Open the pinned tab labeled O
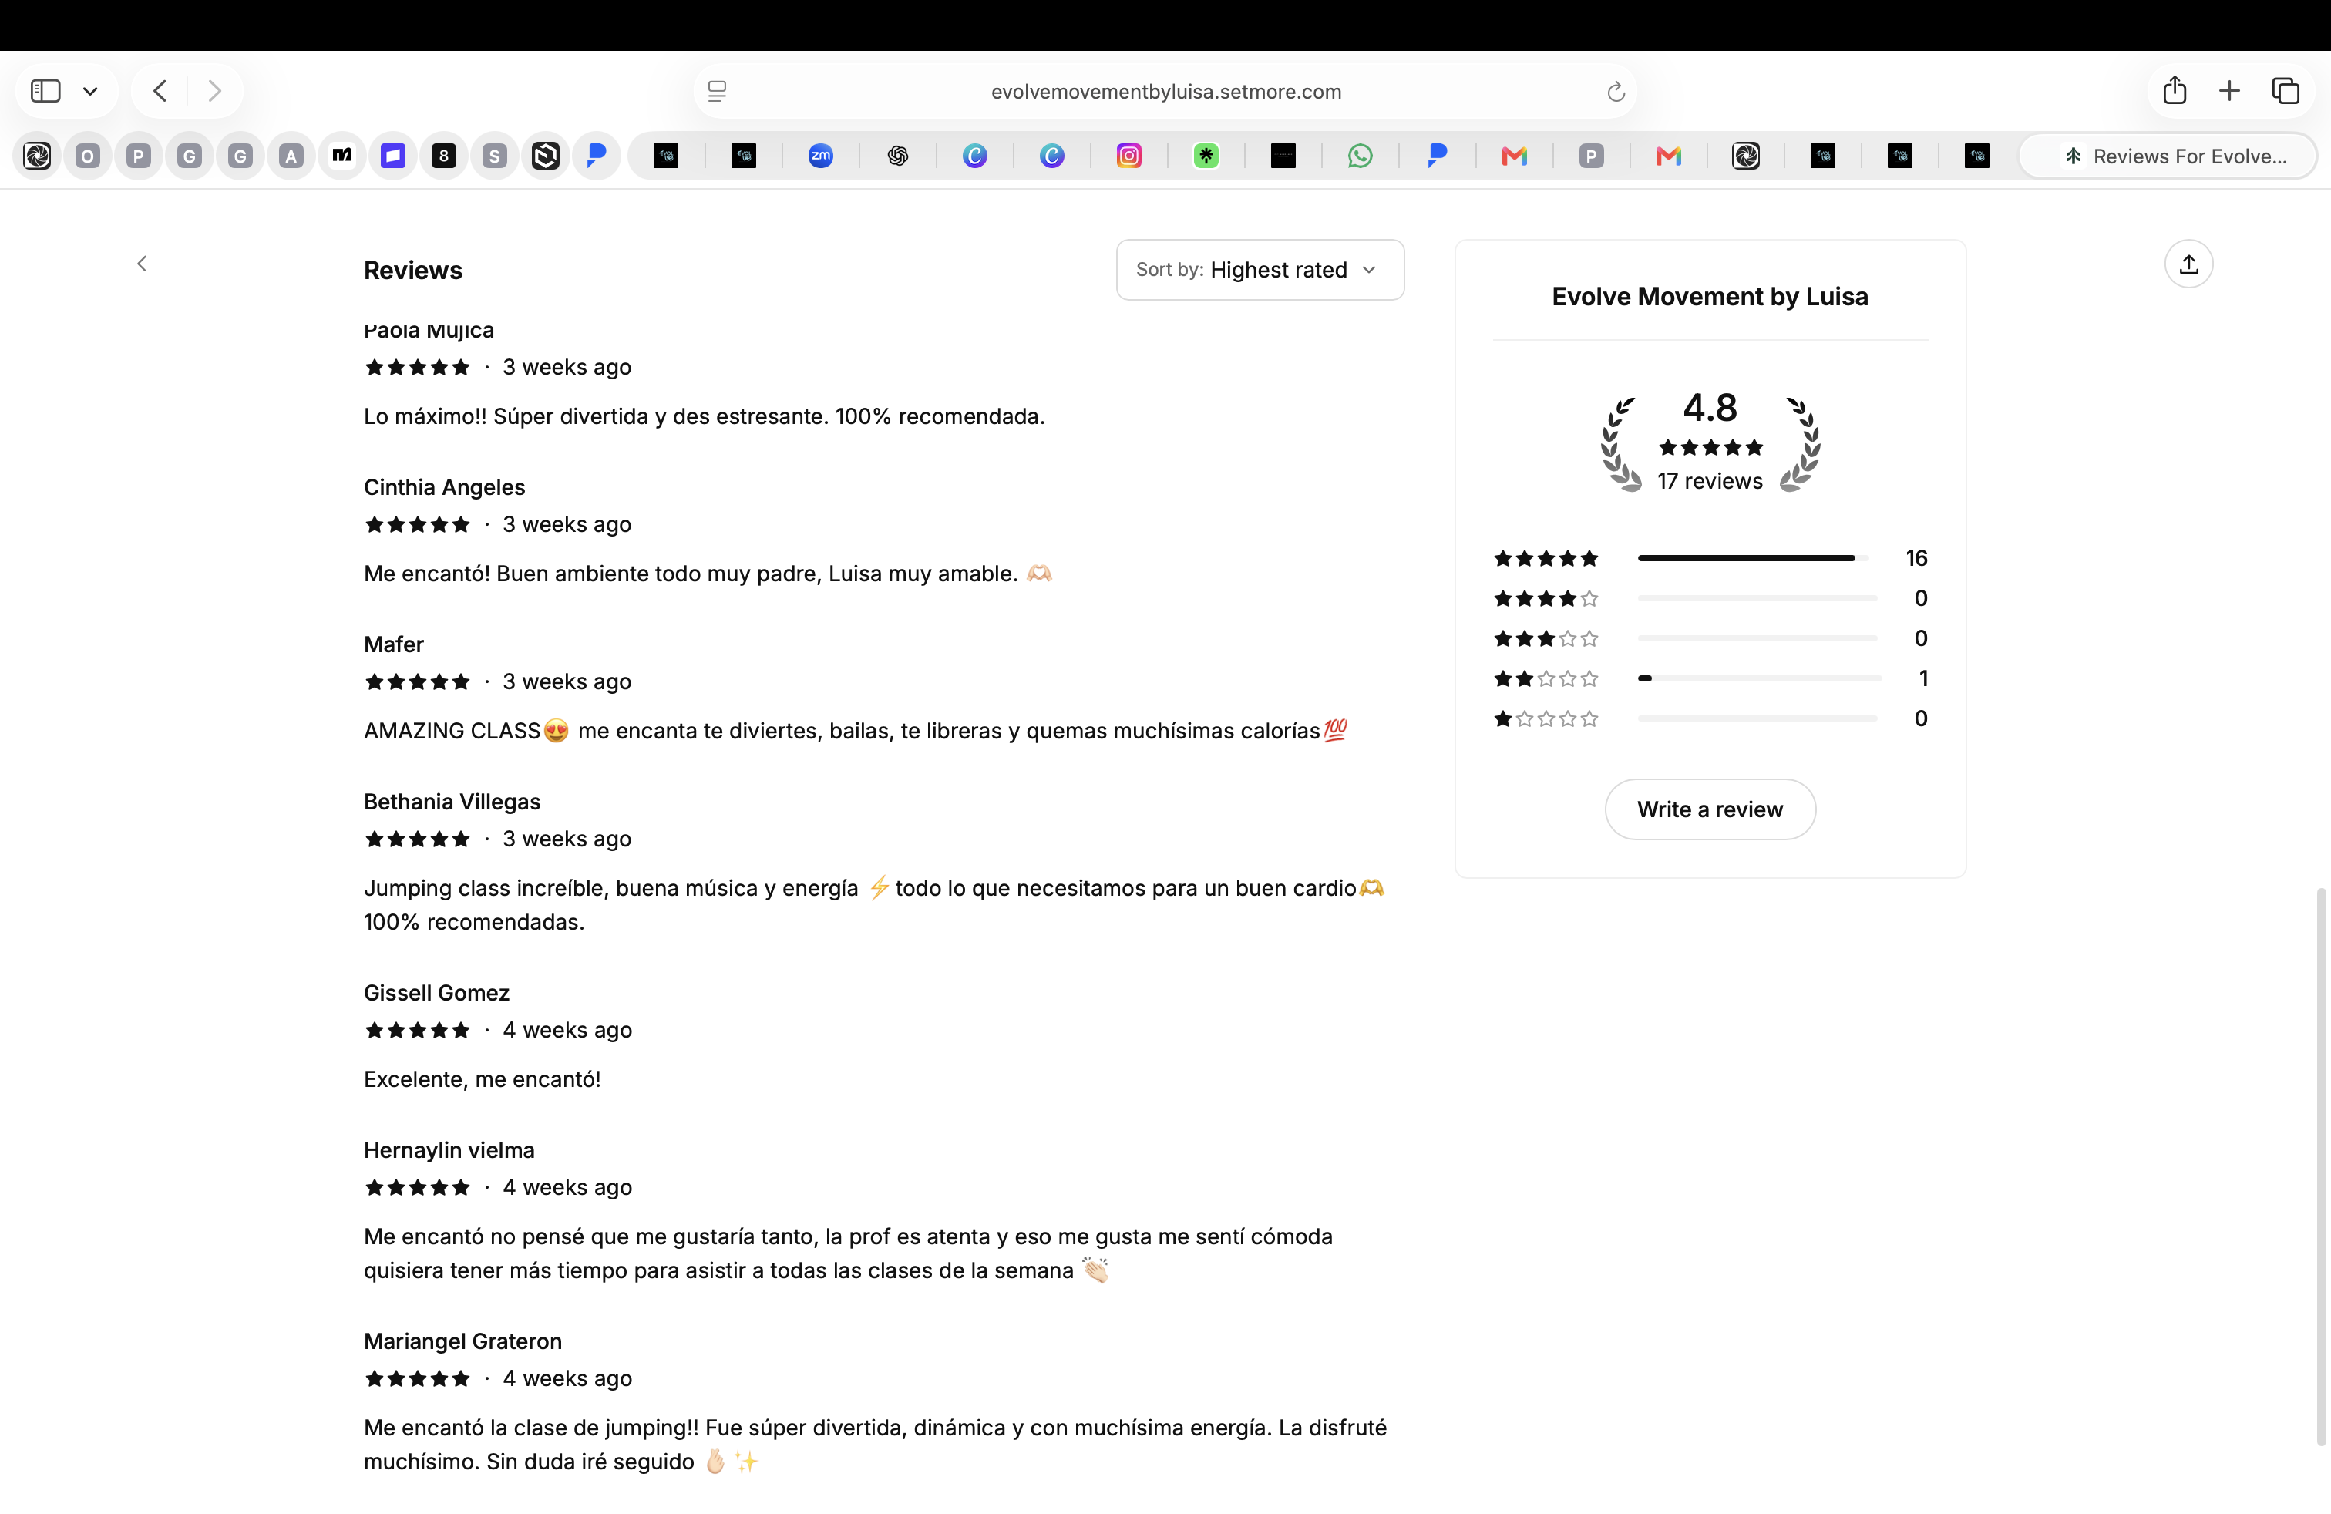This screenshot has width=2331, height=1514. [x=88, y=156]
